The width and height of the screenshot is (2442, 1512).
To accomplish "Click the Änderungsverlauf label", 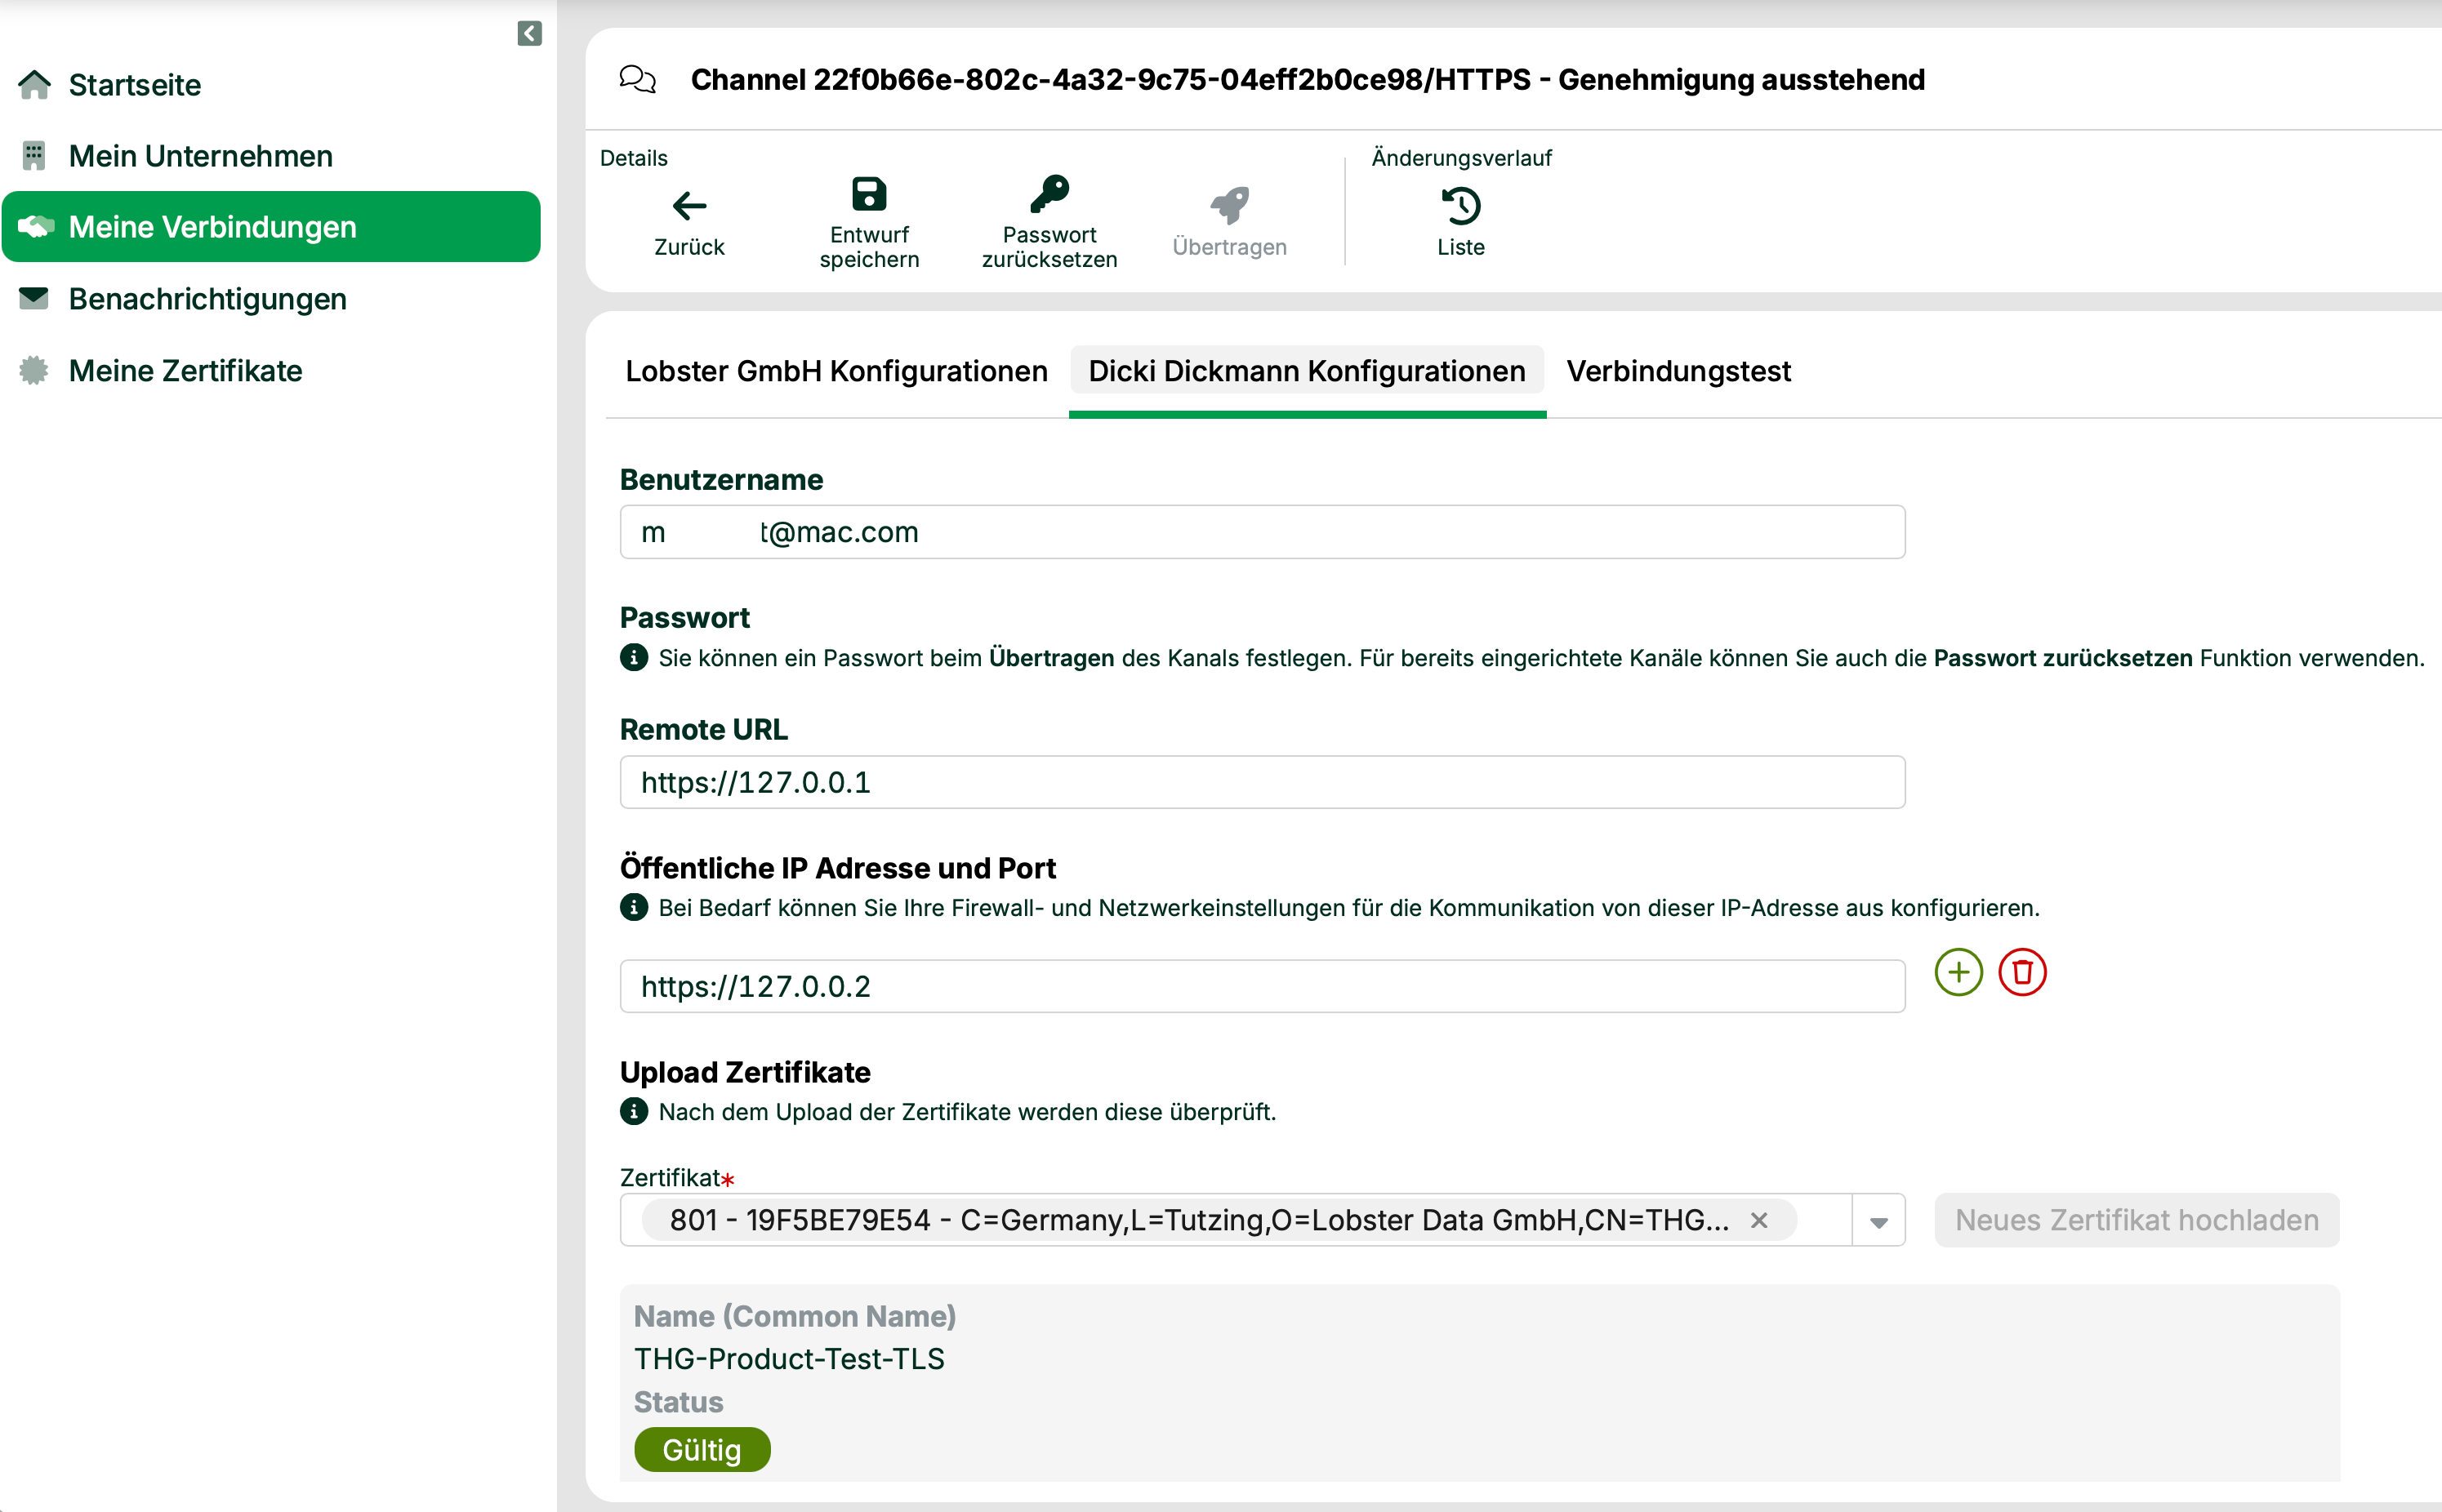I will [x=1460, y=157].
